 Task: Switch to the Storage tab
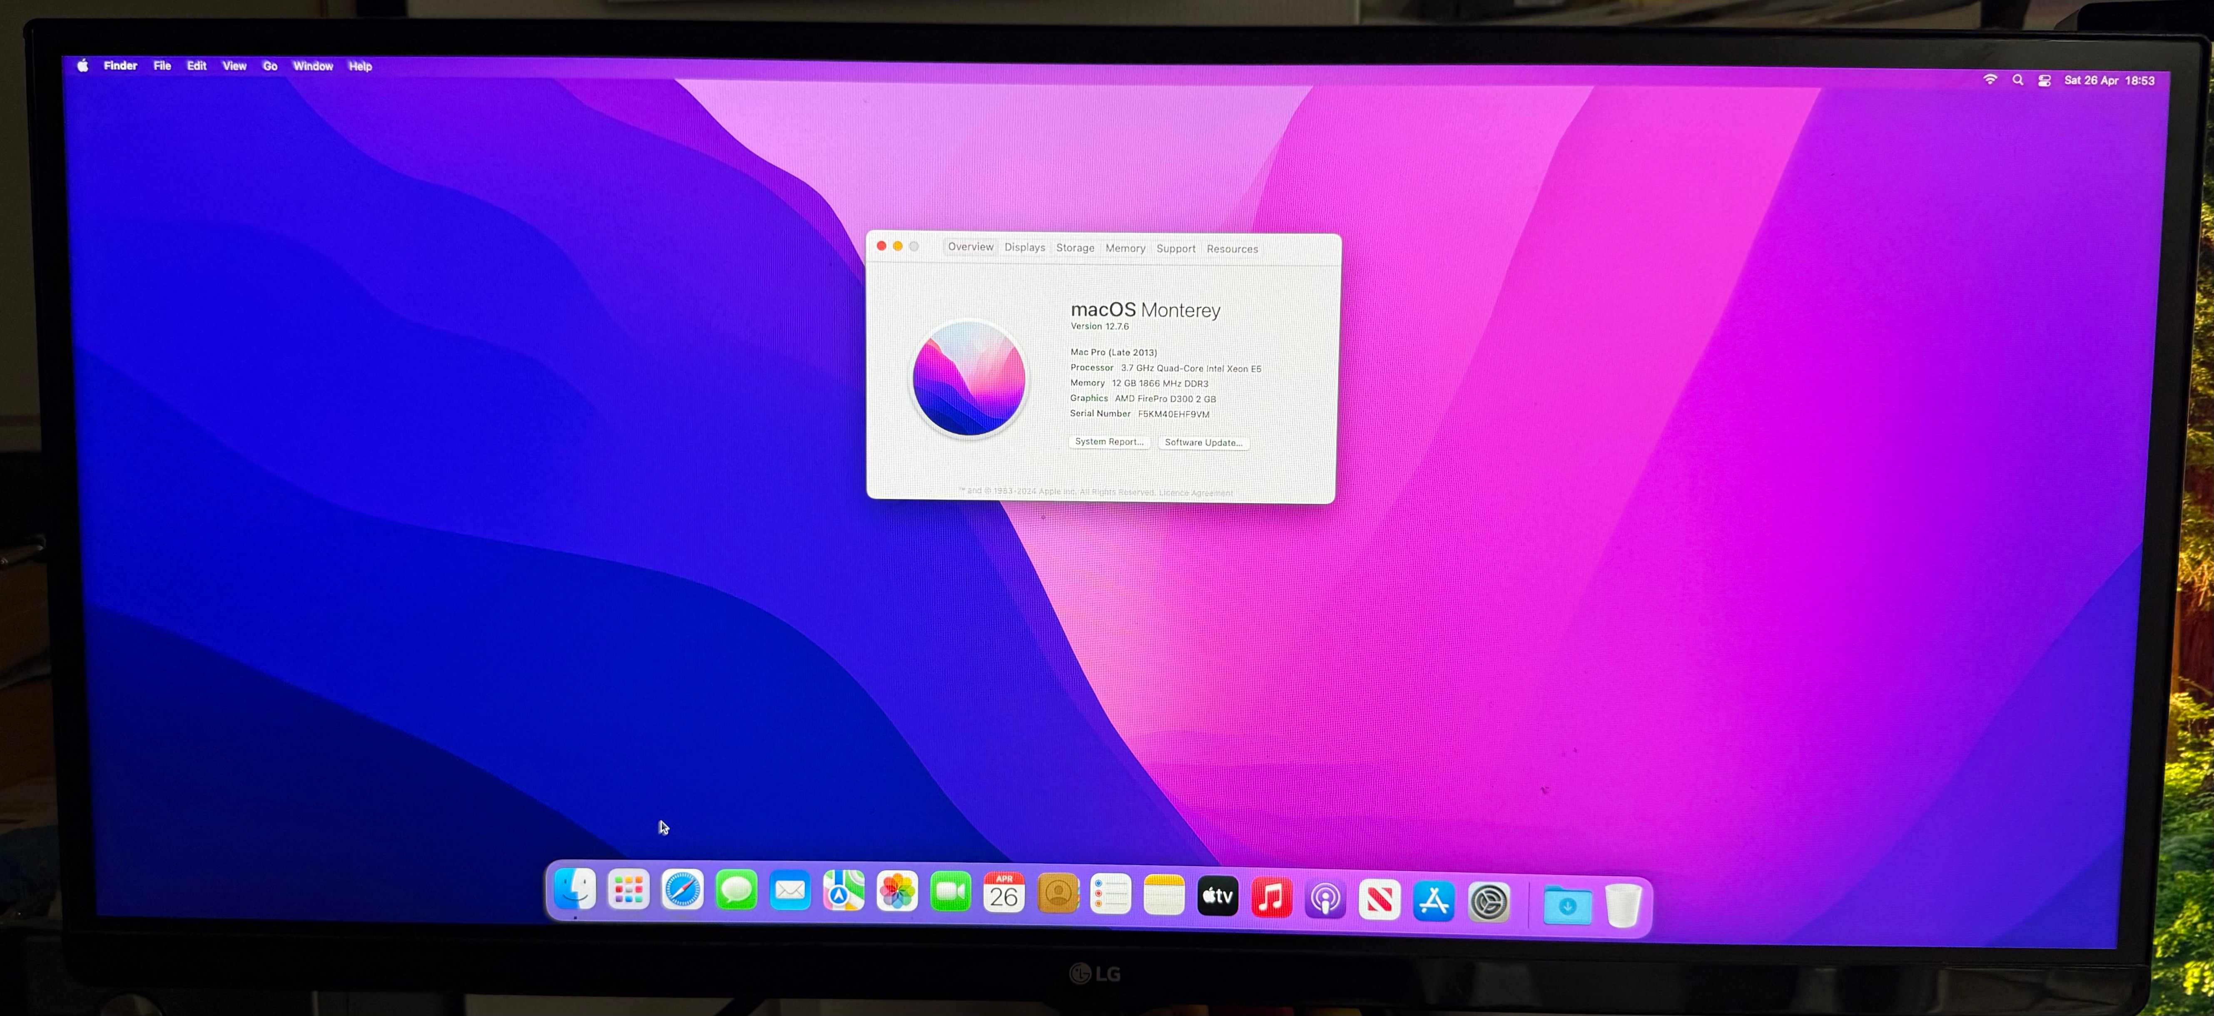1075,247
